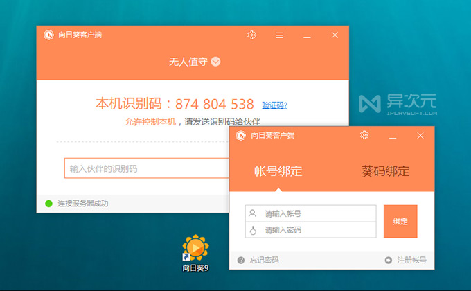Close the main 向日葵客户端 window
Screen dimensions: 471x291
tap(335, 35)
